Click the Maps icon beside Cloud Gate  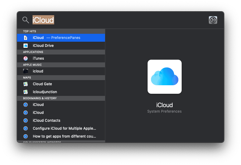(26, 84)
